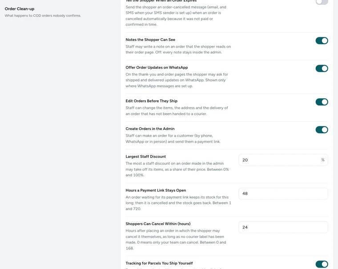Screen dimensions: 338x269
Task: Click the Notes the Shopper Can See label
Action: click(x=150, y=40)
